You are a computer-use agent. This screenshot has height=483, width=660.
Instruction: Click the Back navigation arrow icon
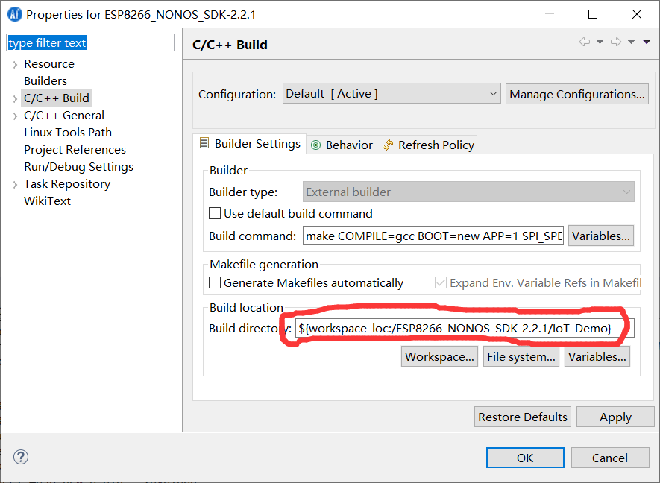pyautogui.click(x=585, y=42)
